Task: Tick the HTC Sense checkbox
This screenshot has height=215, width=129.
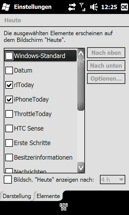Action: tap(9, 128)
